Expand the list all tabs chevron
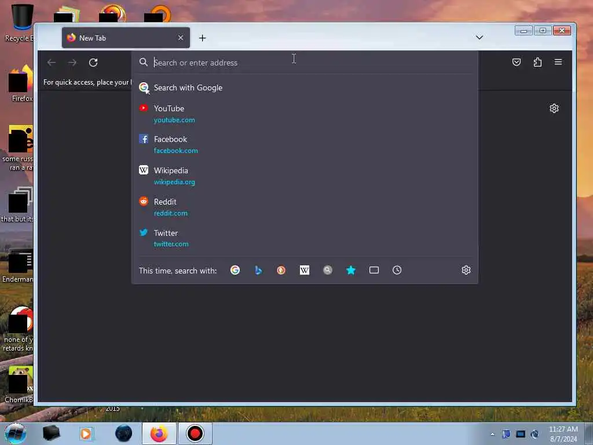 [x=479, y=38]
